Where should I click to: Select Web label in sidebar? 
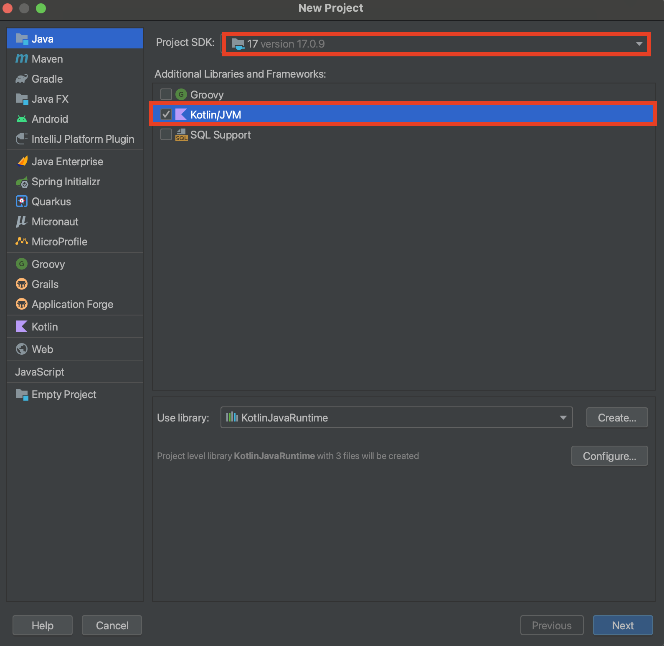tap(42, 349)
